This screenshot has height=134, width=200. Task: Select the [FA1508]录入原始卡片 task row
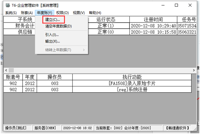[97, 83]
